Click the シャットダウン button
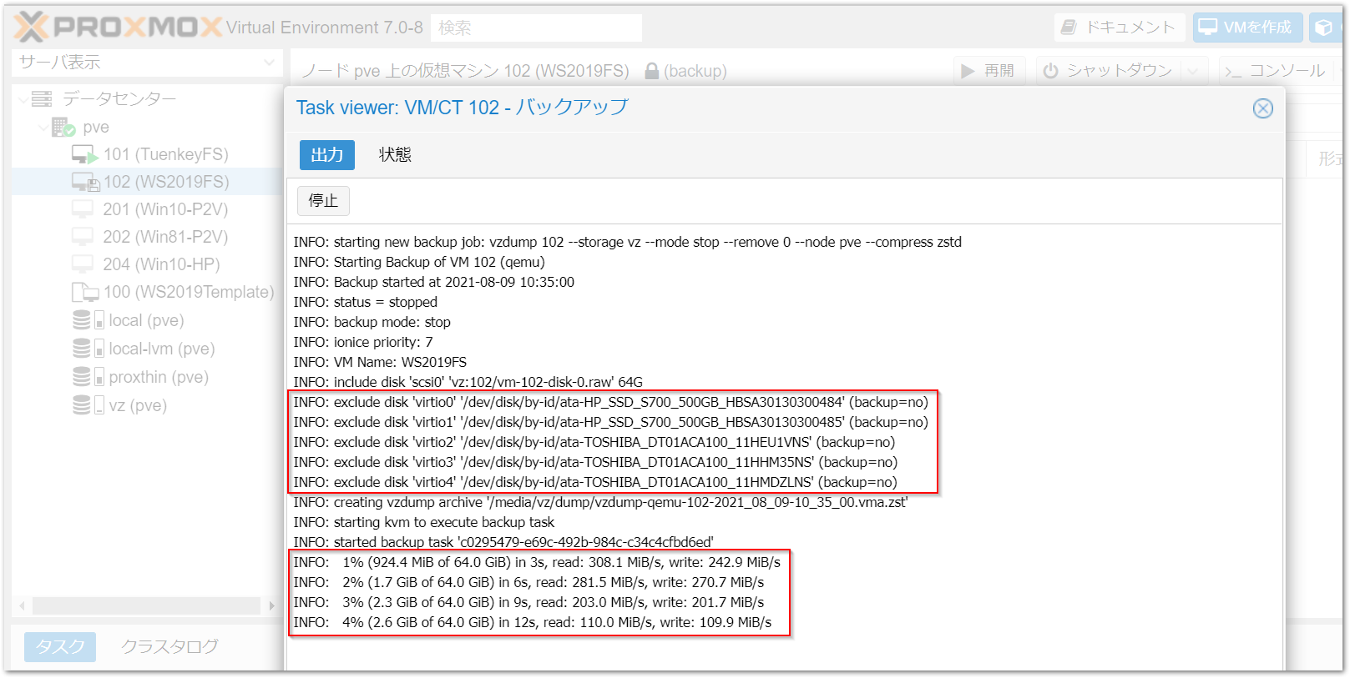The width and height of the screenshot is (1350, 678). tap(1109, 71)
